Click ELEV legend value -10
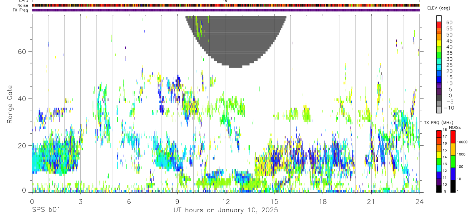The height and width of the screenshot is (218, 472). (450, 108)
